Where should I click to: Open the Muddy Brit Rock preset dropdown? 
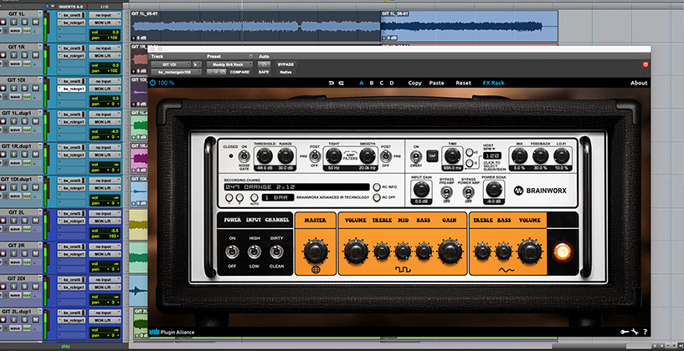(229, 64)
